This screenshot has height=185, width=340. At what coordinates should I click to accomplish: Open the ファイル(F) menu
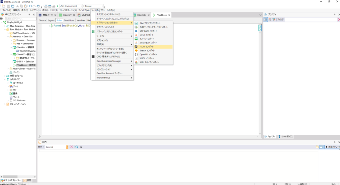(x=7, y=10)
